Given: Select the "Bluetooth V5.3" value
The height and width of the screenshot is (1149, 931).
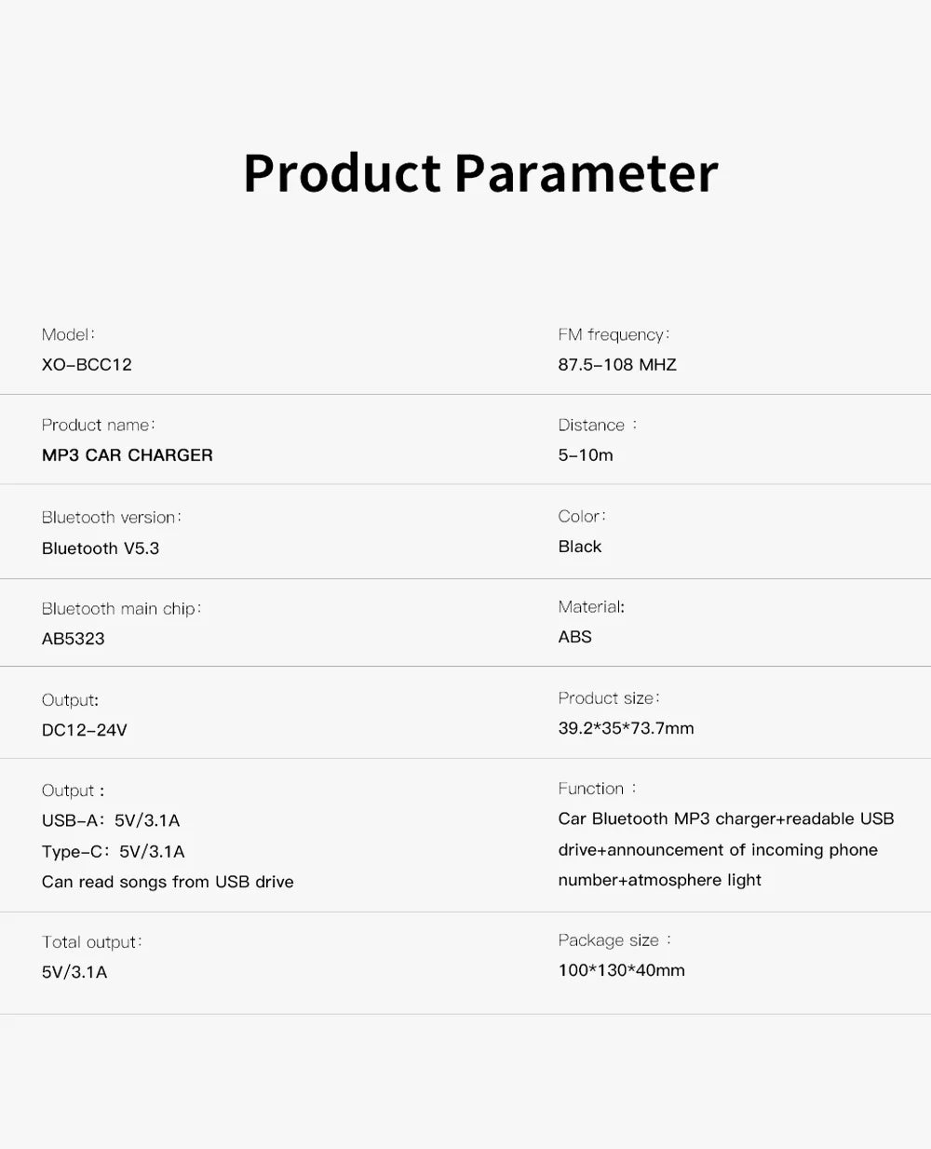Looking at the screenshot, I should 101,548.
